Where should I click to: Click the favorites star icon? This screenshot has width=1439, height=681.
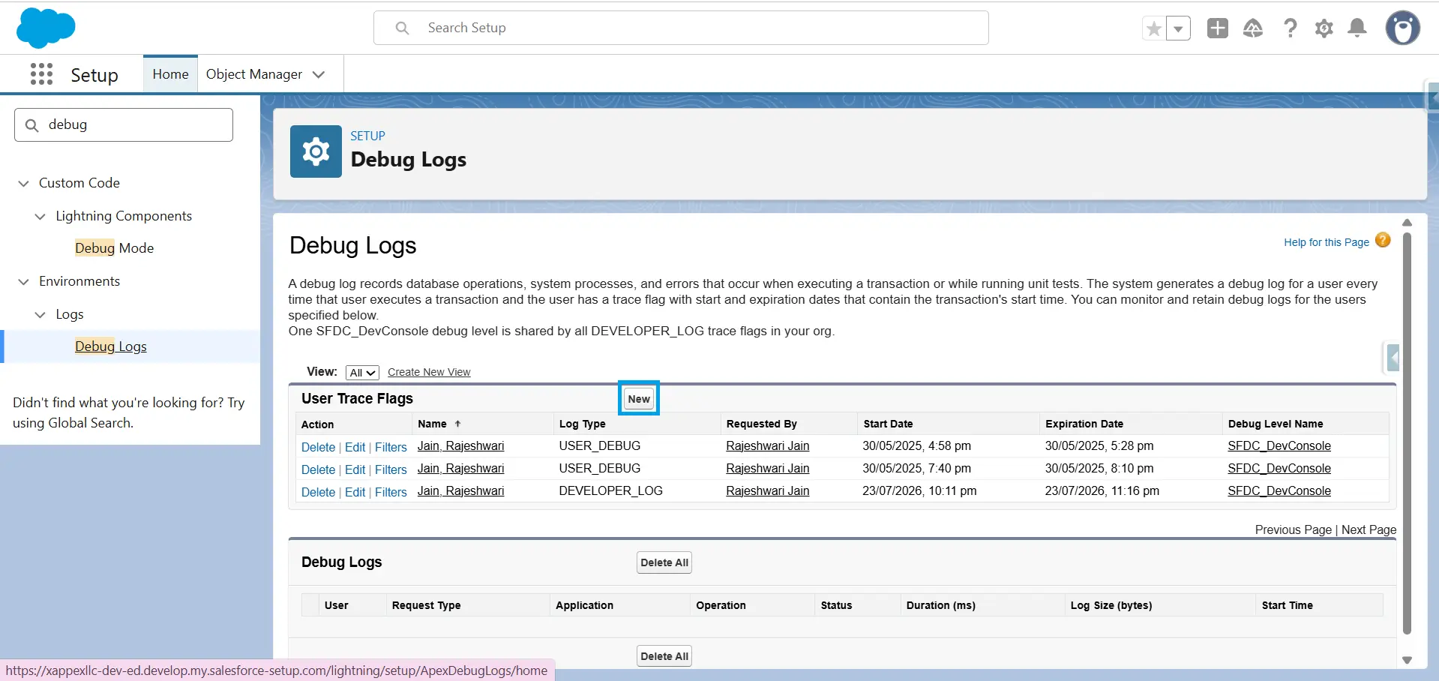1154,28
